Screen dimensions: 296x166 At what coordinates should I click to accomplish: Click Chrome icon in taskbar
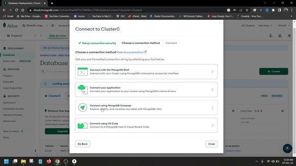click(57, 161)
